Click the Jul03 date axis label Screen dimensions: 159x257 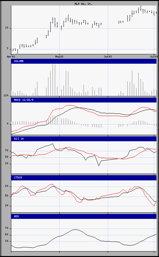pyautogui.click(x=154, y=57)
